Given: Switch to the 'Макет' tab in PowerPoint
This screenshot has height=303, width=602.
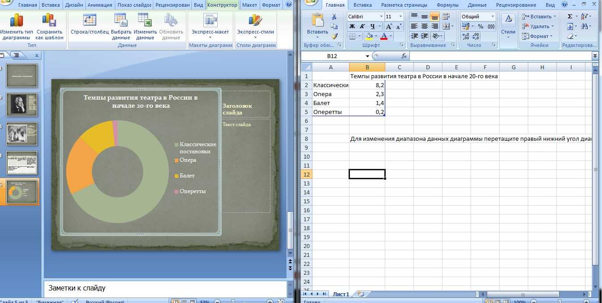Looking at the screenshot, I should pyautogui.click(x=249, y=5).
